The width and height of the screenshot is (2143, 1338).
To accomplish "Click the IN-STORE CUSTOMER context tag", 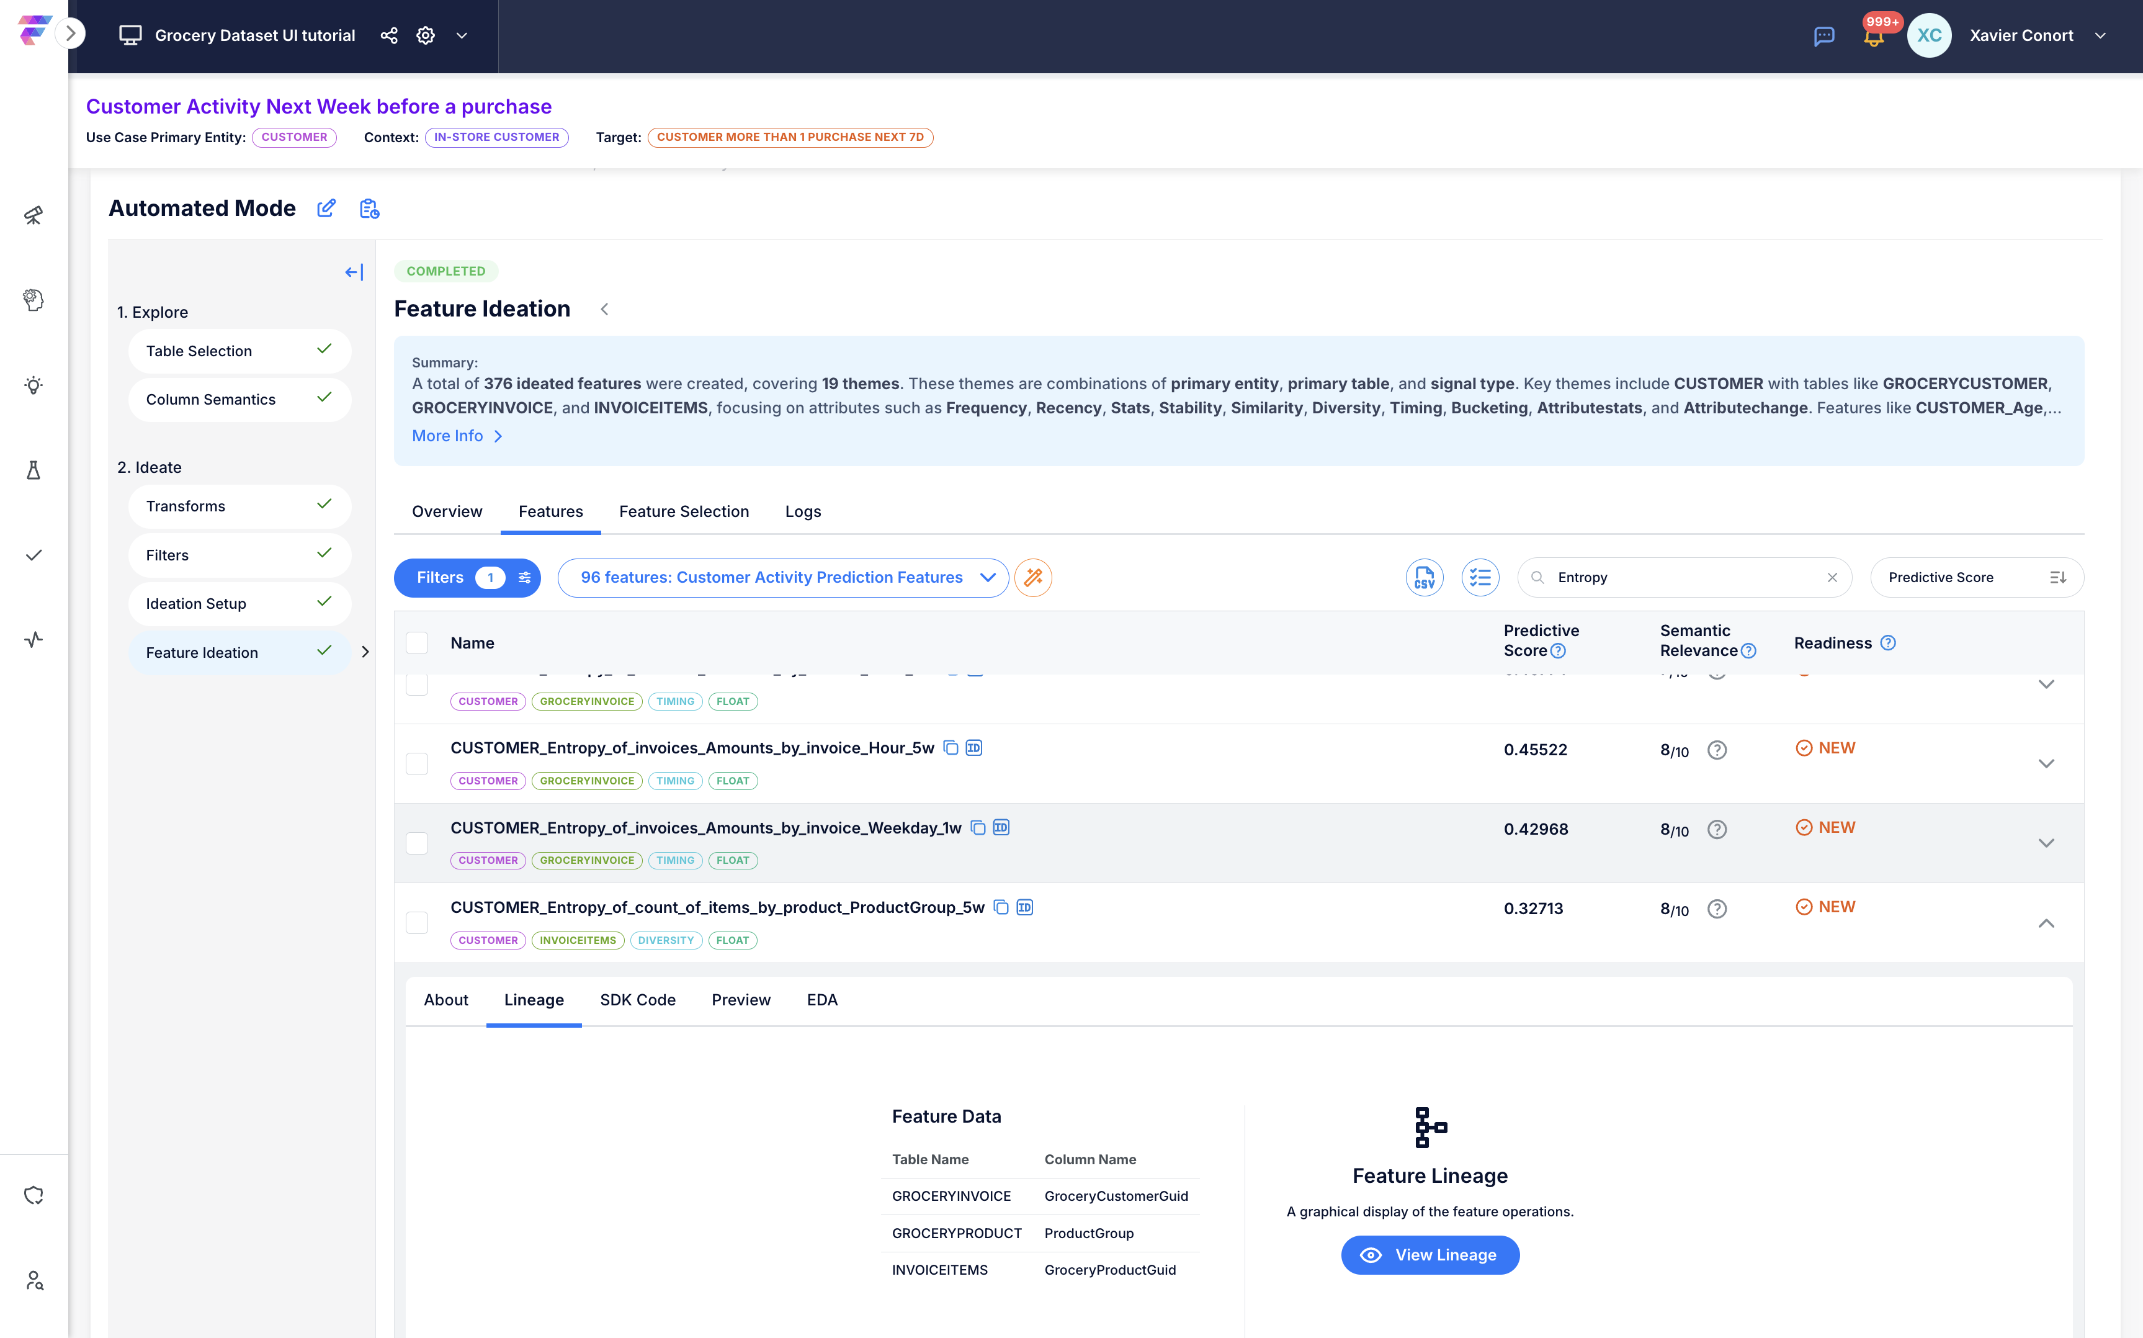I will (x=496, y=137).
